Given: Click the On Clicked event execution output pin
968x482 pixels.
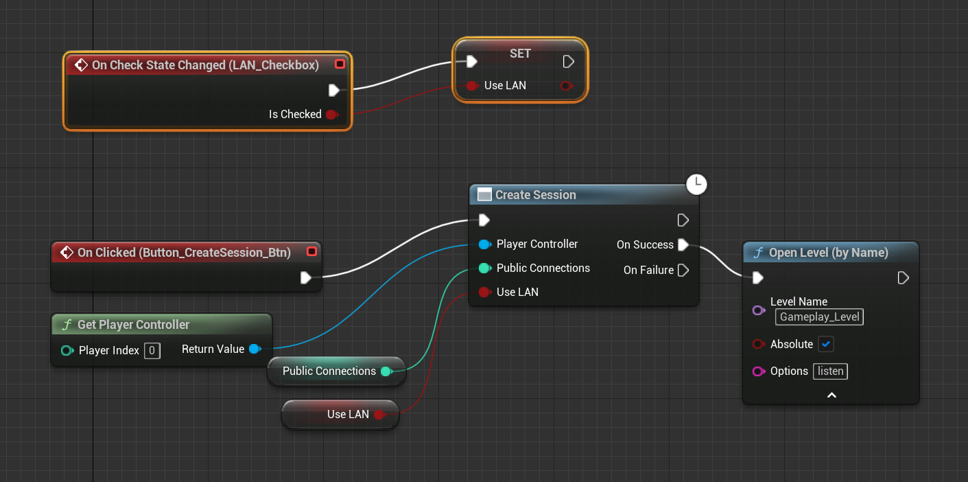Looking at the screenshot, I should point(306,277).
